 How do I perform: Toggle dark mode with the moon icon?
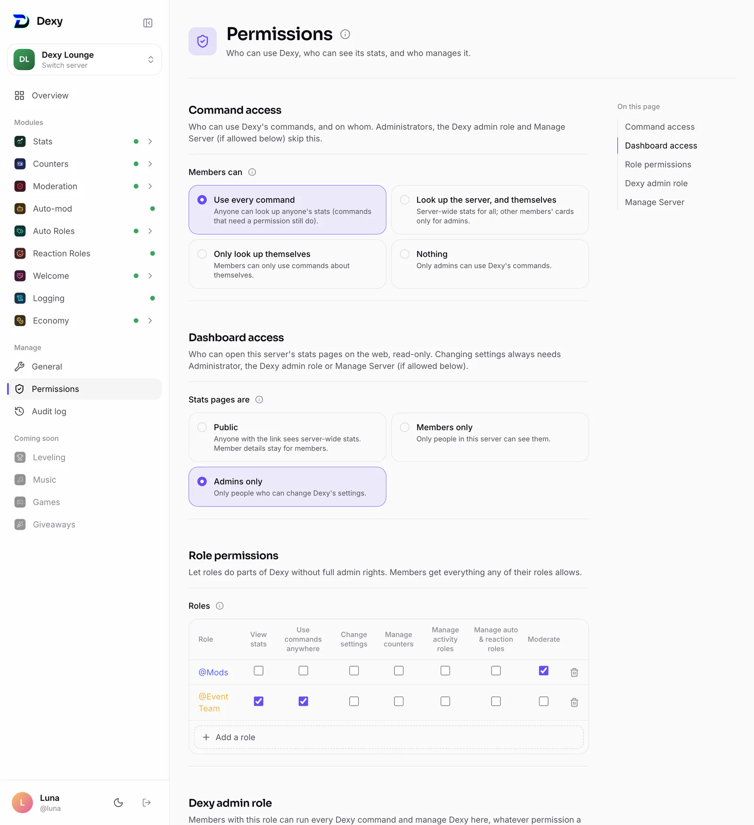tap(118, 802)
